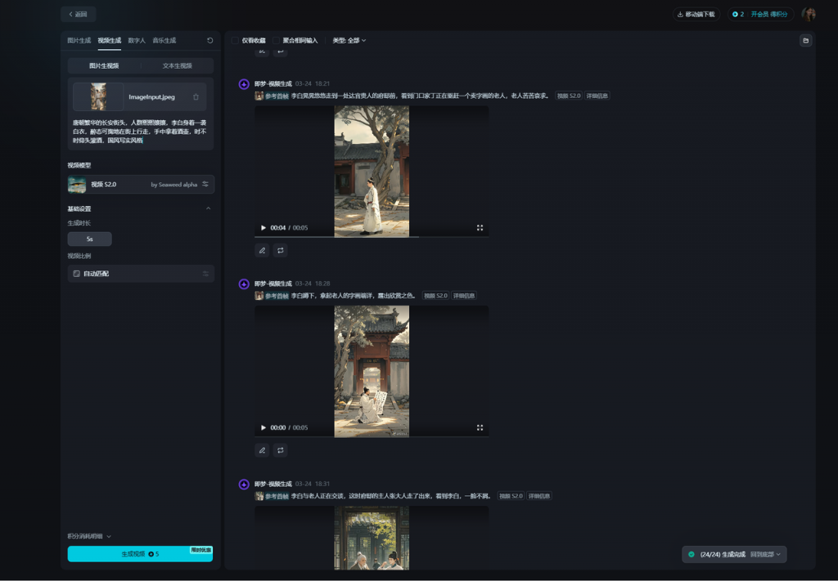Click into the video prompt text box
The height and width of the screenshot is (581, 838).
[140, 132]
